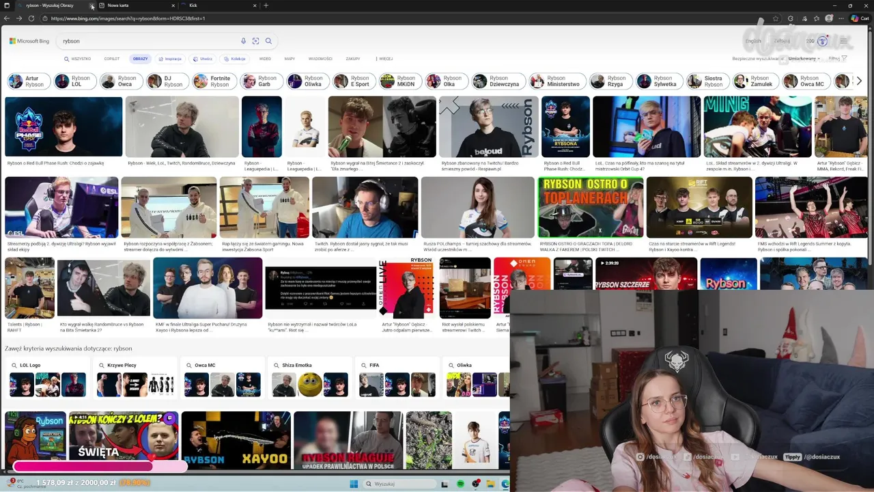
Task: Select the Artur Rybson suggestion chip
Action: tap(29, 81)
